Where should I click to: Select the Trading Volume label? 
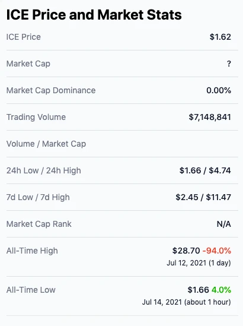point(36,117)
